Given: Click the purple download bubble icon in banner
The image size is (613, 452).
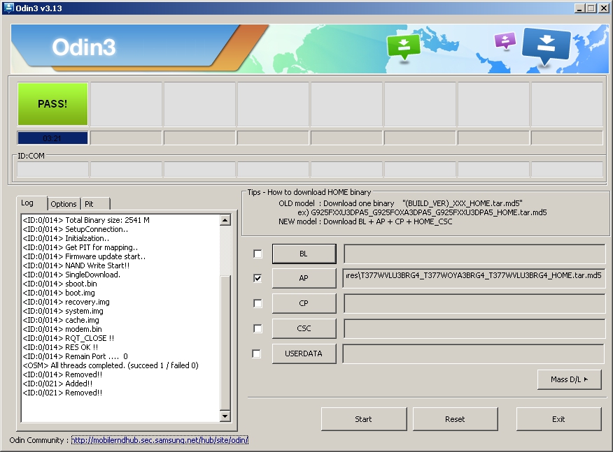Looking at the screenshot, I should (x=505, y=41).
